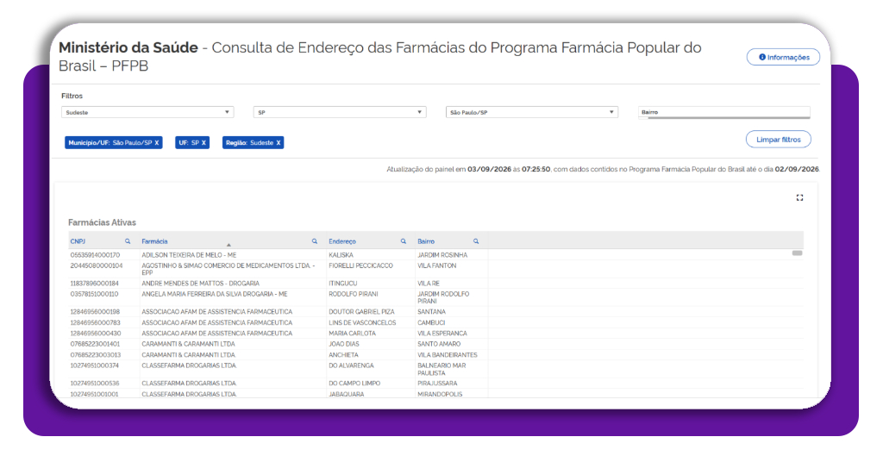Select ANGELA MARIA FERREIRA DA SILVA DROGARIA

pos(215,294)
